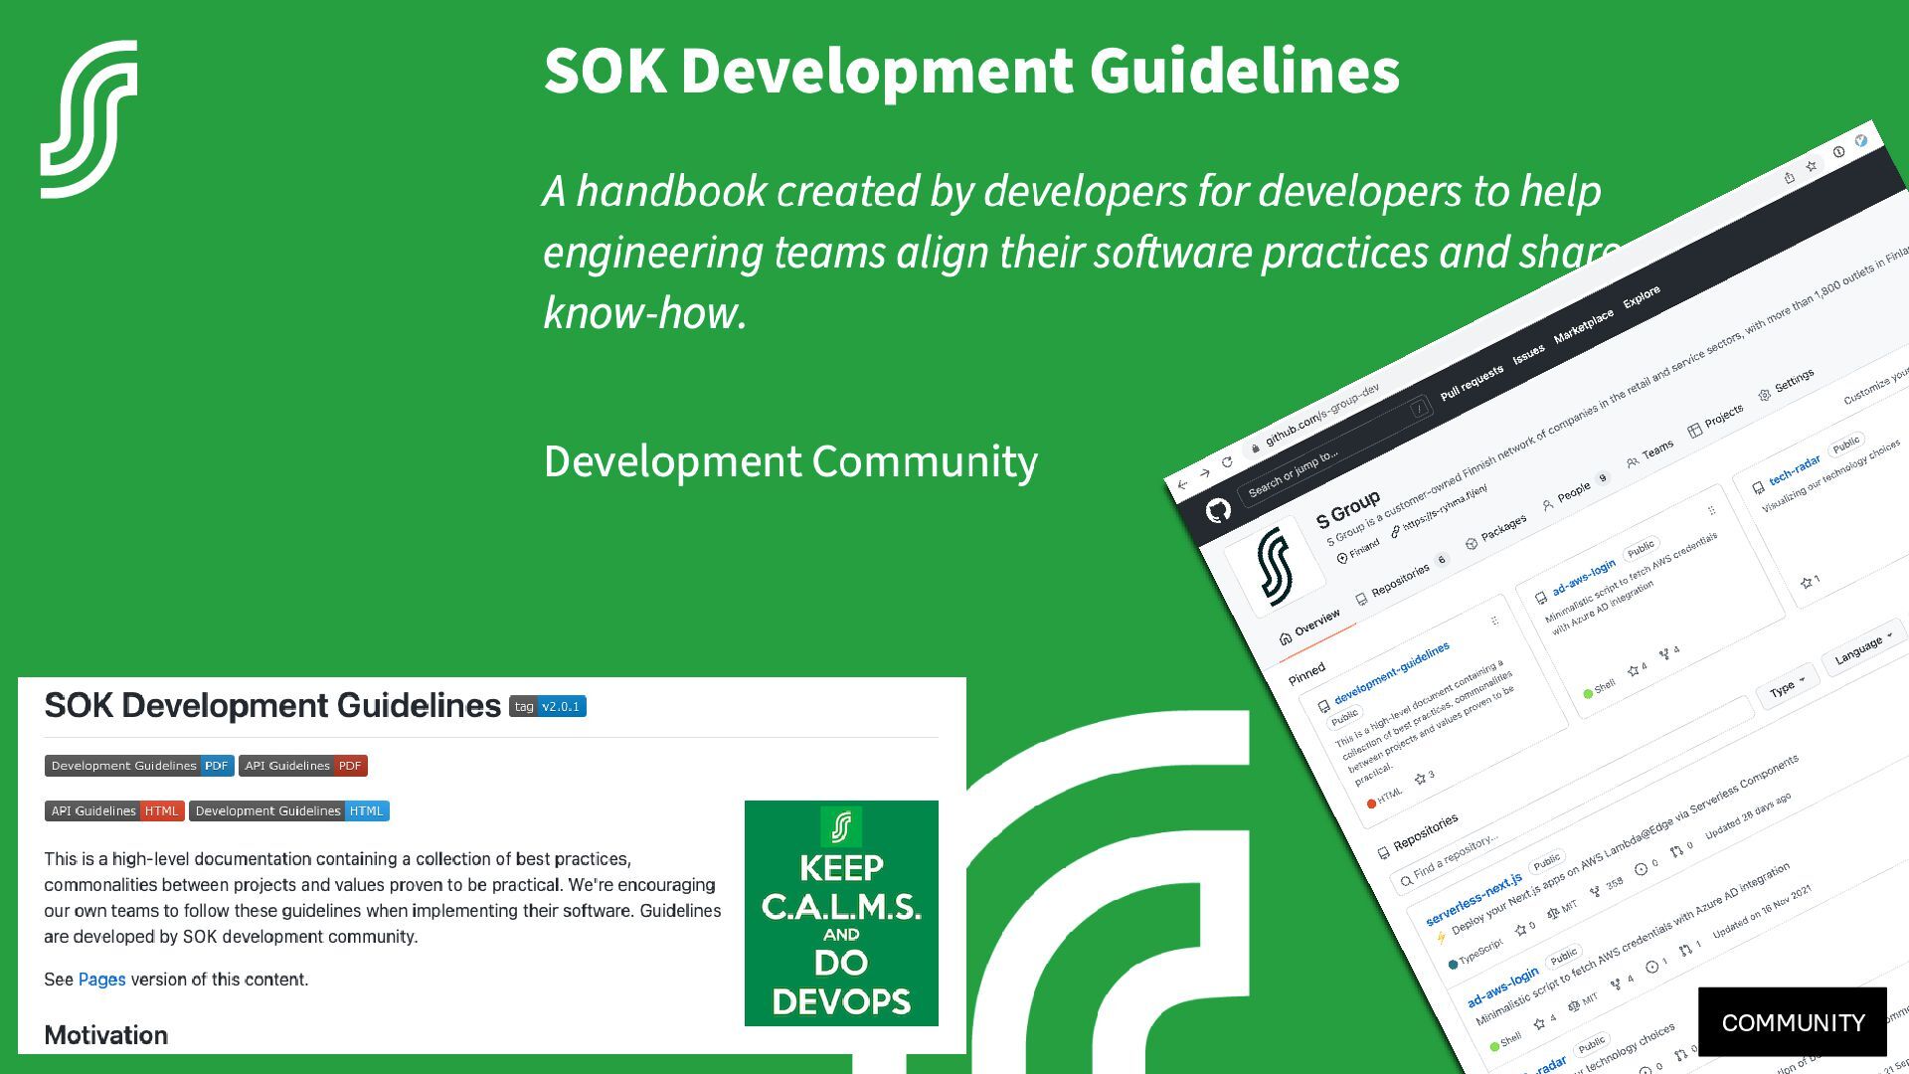This screenshot has width=1909, height=1074.
Task: Click the bookmark star in address bar
Action: [1812, 166]
